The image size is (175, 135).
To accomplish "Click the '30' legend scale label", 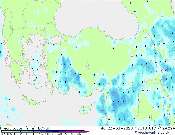I will point(60,134).
